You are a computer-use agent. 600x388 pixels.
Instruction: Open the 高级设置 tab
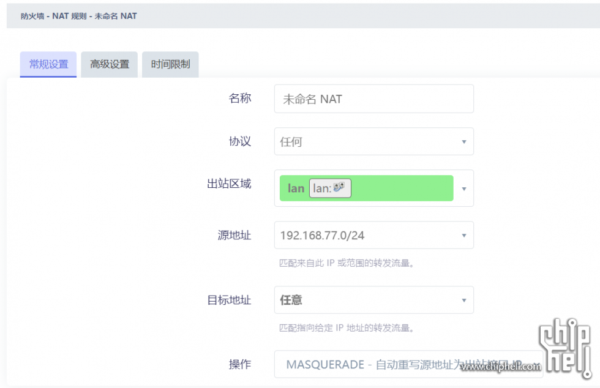click(110, 64)
